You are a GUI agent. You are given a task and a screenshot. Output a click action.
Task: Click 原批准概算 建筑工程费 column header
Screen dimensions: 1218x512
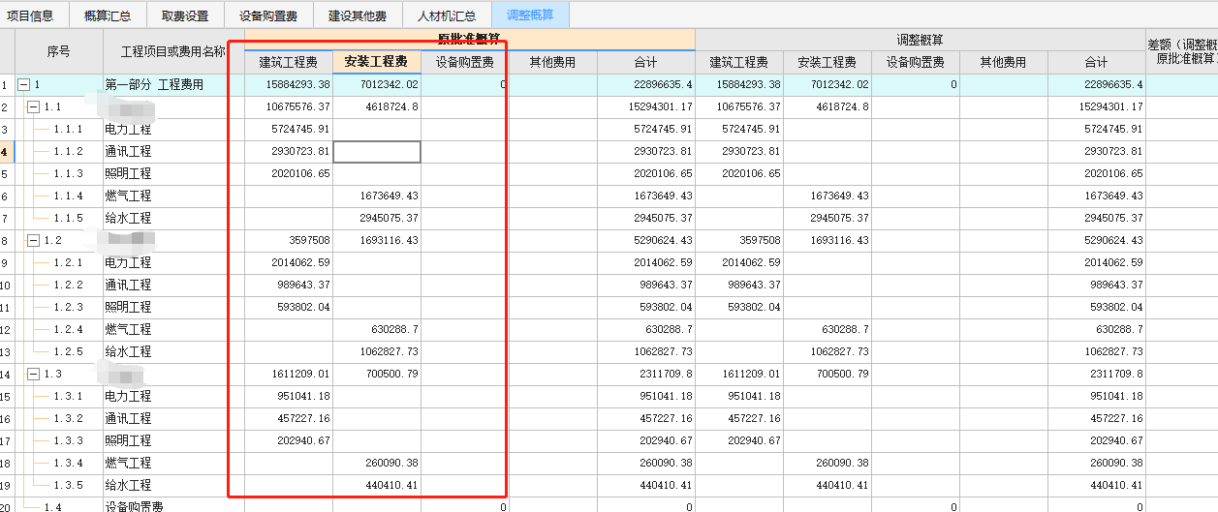point(289,62)
